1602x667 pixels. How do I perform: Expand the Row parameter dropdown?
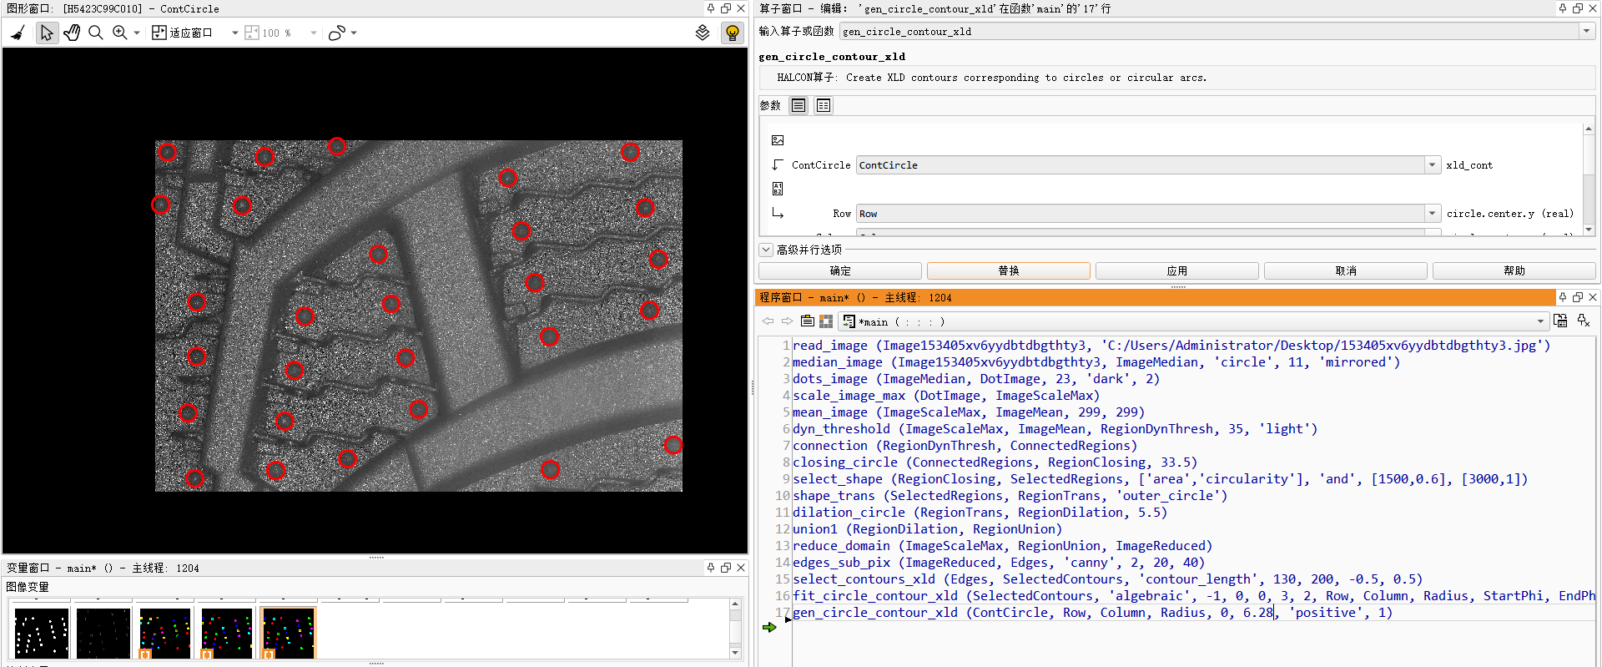[x=1433, y=214]
